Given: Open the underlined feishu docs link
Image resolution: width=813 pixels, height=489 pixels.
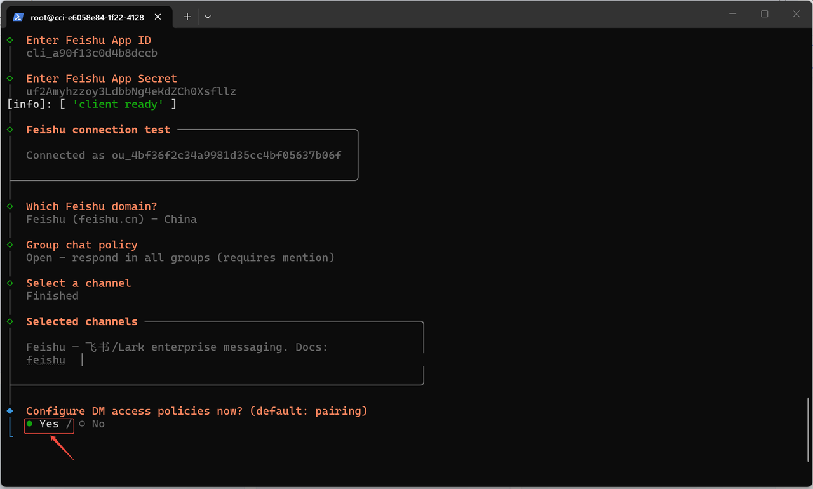Looking at the screenshot, I should pyautogui.click(x=46, y=360).
